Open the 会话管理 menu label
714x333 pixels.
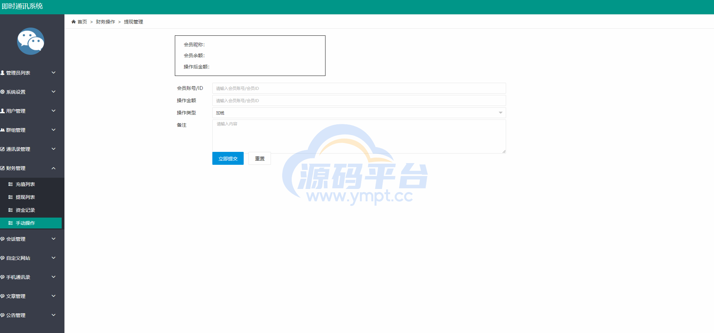tap(16, 239)
